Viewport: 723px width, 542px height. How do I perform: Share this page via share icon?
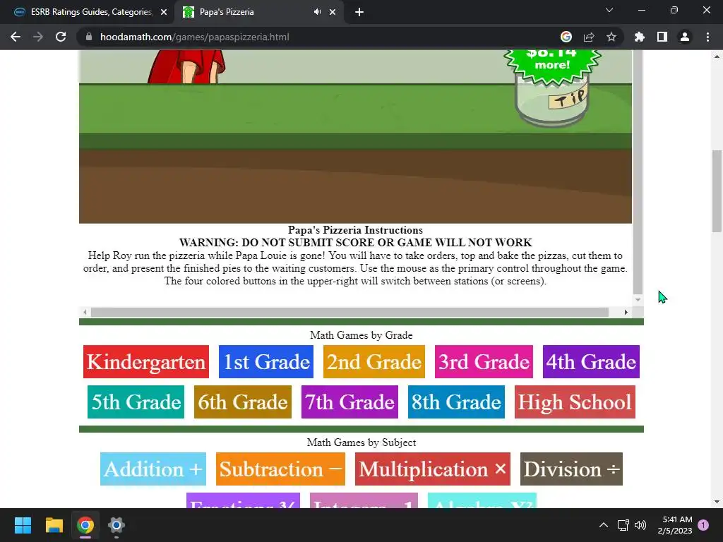(589, 37)
